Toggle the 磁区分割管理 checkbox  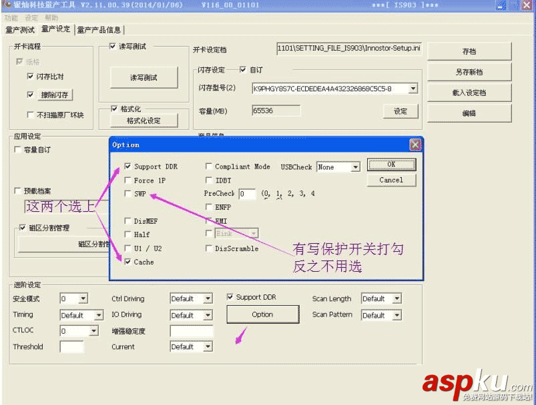click(22, 228)
